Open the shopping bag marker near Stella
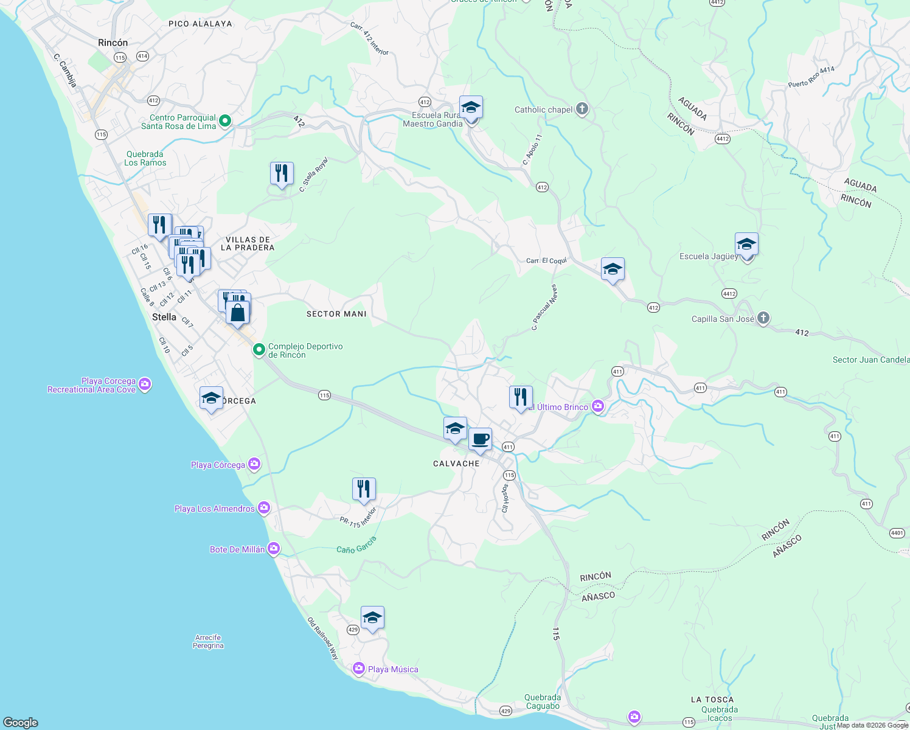910x730 pixels. pos(238,311)
